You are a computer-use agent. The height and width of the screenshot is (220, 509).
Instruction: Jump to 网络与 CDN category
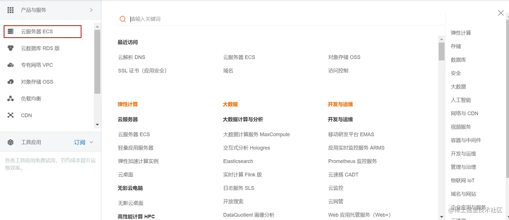pyautogui.click(x=465, y=114)
